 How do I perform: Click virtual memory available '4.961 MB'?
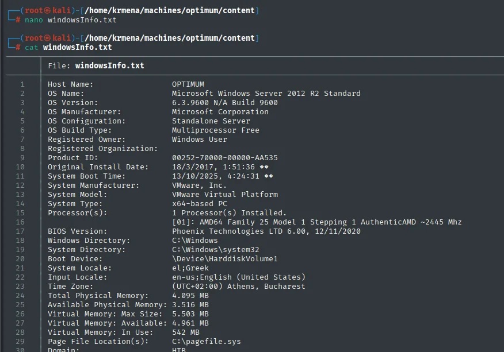190,323
